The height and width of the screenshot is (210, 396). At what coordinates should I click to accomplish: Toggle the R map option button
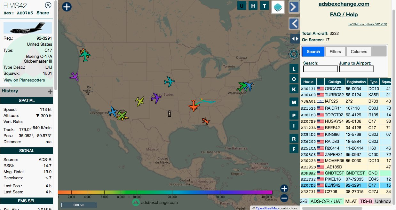294,138
